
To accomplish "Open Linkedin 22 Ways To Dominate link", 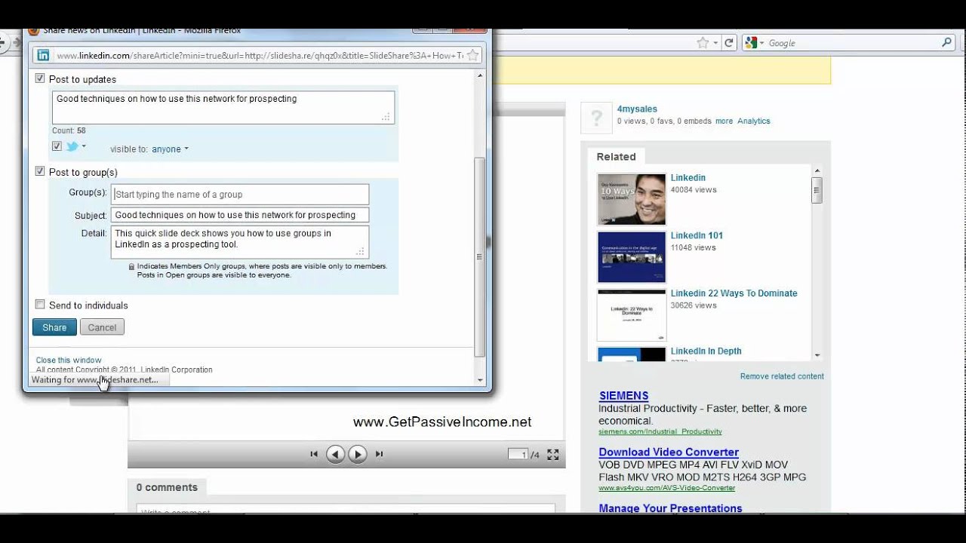I will point(734,293).
